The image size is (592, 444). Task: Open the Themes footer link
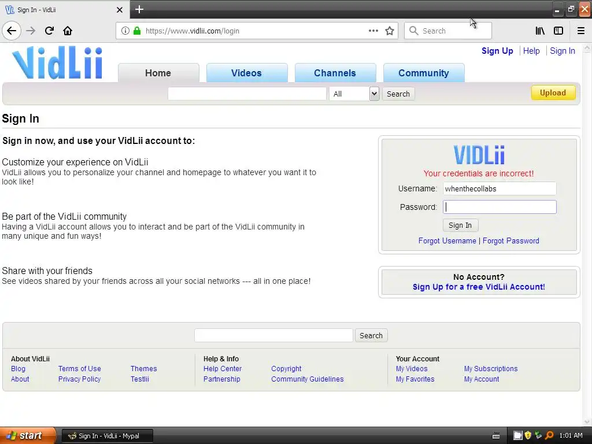(143, 369)
